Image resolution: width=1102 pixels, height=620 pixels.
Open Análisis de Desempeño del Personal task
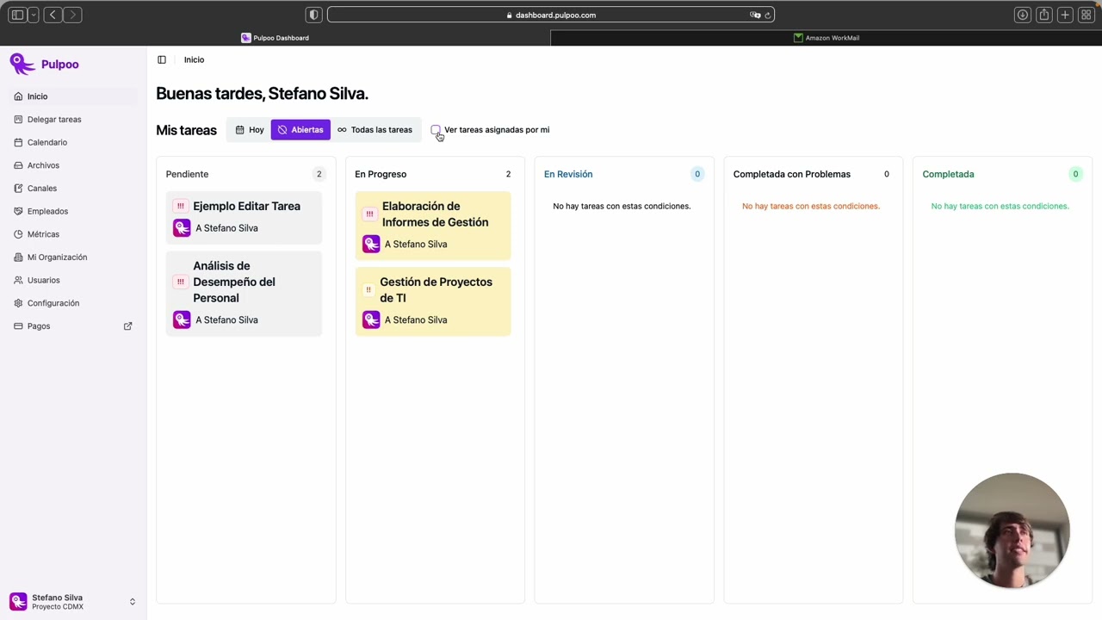[244, 293]
